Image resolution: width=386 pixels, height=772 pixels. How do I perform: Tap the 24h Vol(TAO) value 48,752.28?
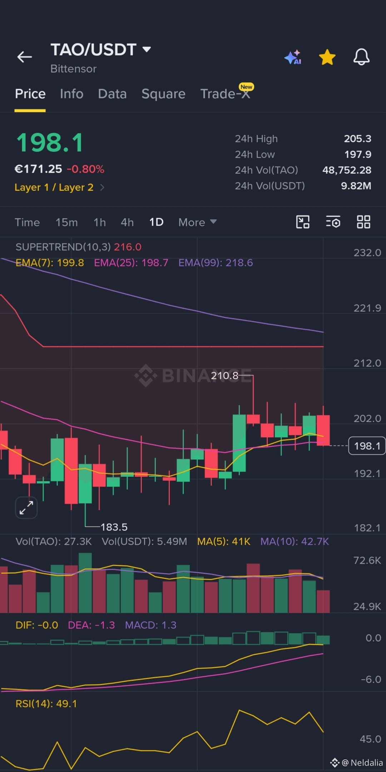pos(347,170)
